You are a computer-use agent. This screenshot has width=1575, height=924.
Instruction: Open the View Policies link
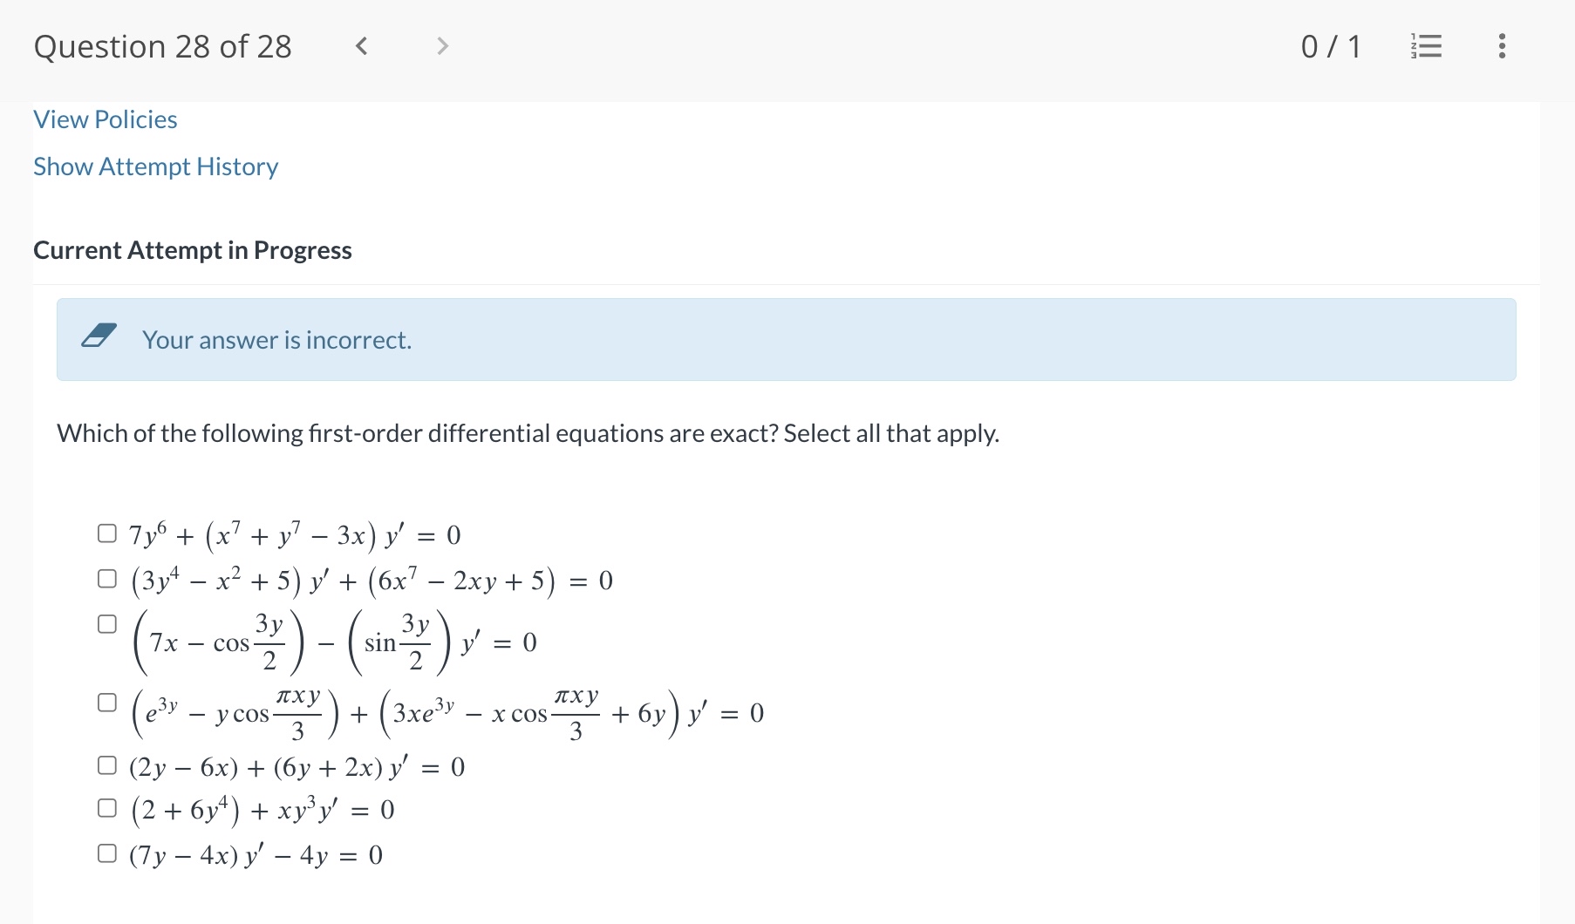click(105, 119)
